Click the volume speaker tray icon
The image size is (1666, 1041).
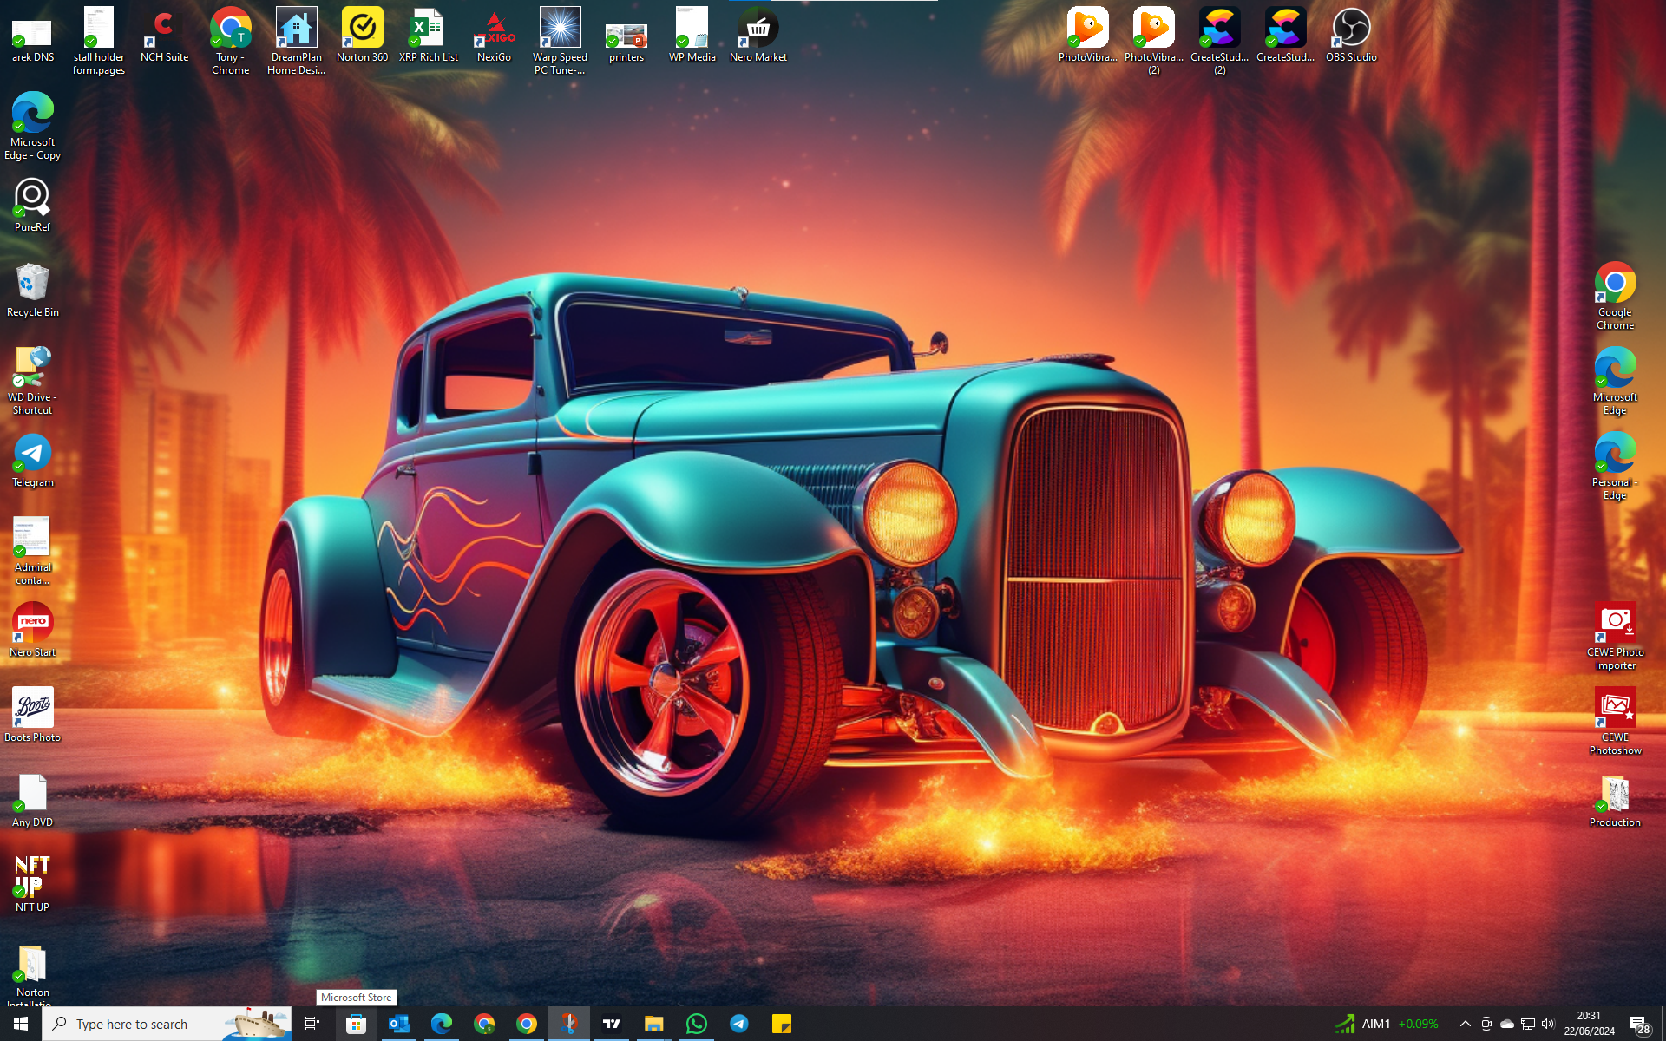1548,1024
